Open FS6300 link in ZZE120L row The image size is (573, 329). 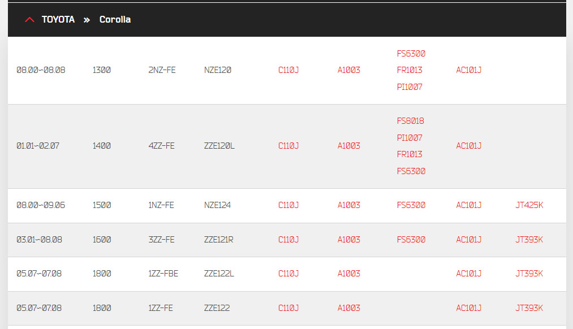tap(411, 171)
